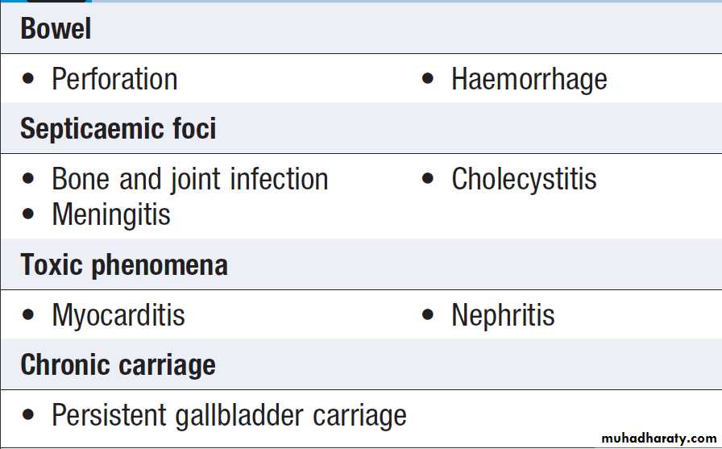This screenshot has width=722, height=449.
Task: Click the Myocarditis entry
Action: click(118, 315)
